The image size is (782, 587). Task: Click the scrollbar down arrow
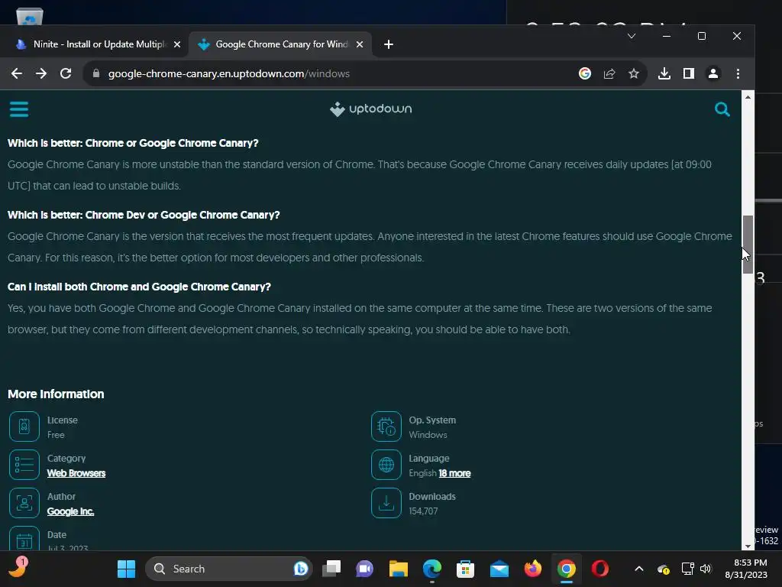[748, 546]
